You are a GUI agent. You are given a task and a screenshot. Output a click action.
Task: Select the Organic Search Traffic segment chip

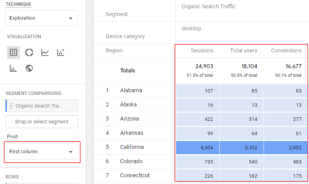coord(42,106)
